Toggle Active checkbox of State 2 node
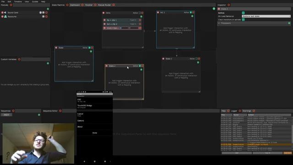The width and height of the screenshot is (293, 165). tap(140, 66)
